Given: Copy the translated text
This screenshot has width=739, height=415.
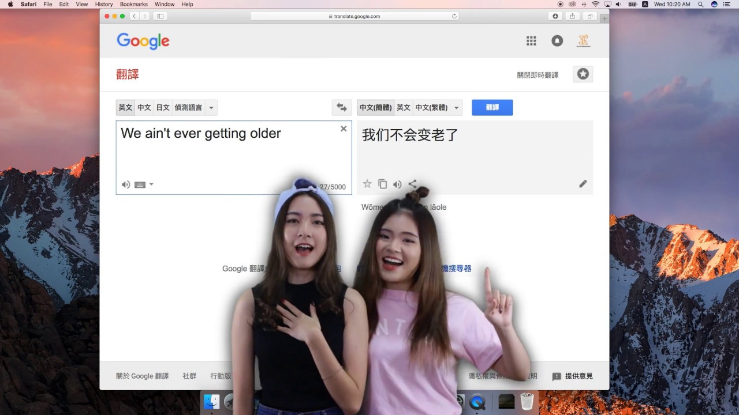Looking at the screenshot, I should pyautogui.click(x=382, y=184).
